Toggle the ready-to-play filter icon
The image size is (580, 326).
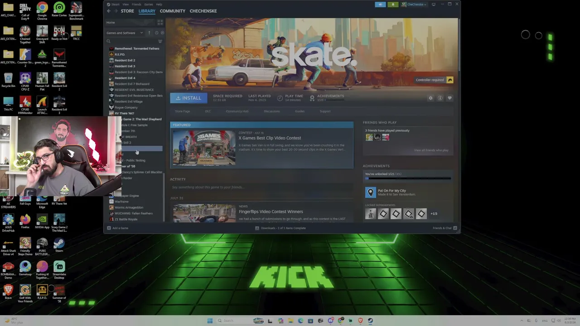[162, 33]
